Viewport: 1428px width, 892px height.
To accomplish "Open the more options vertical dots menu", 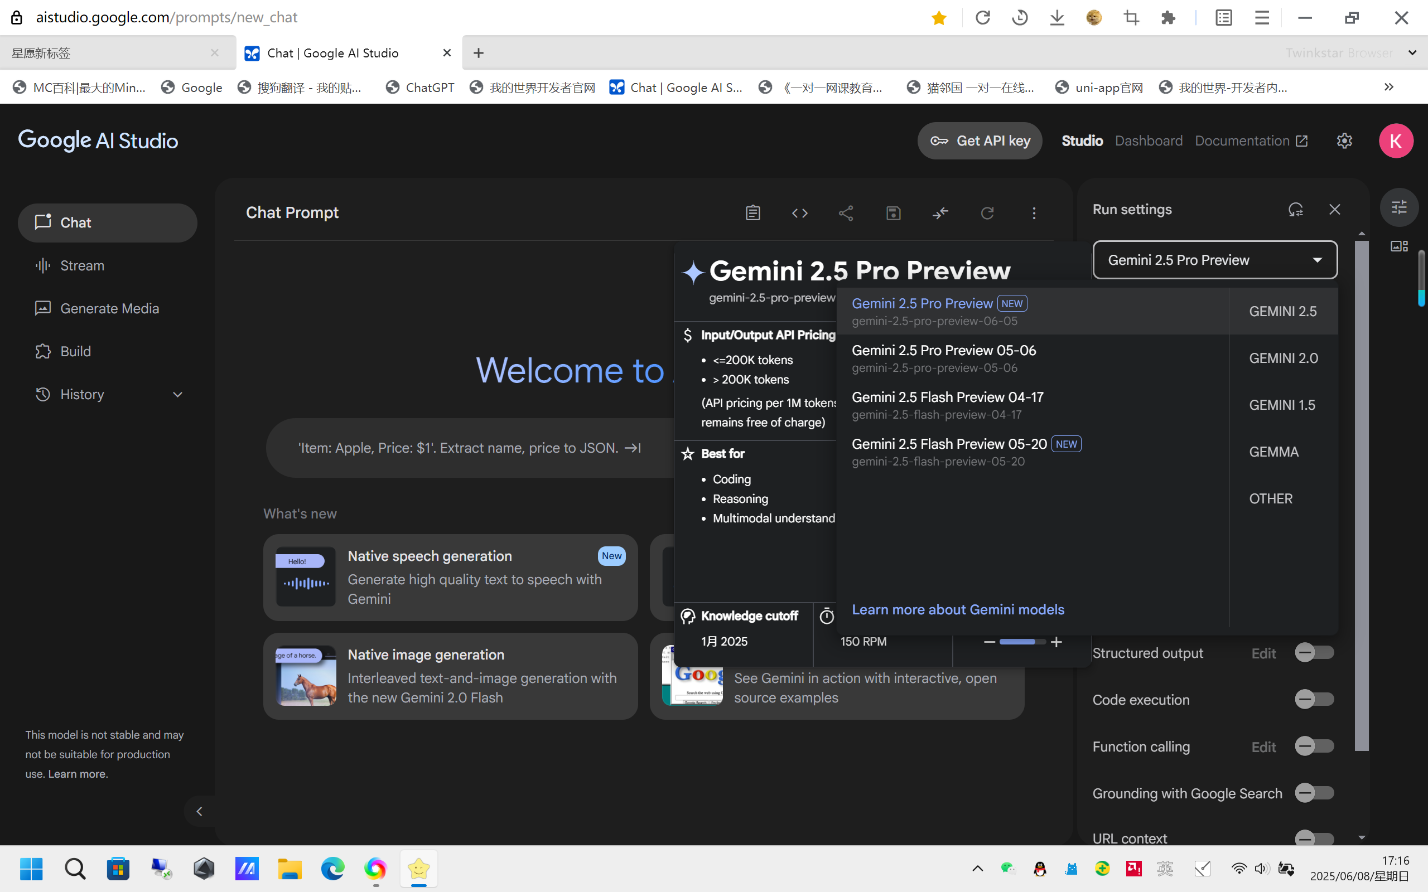I will pyautogui.click(x=1034, y=213).
